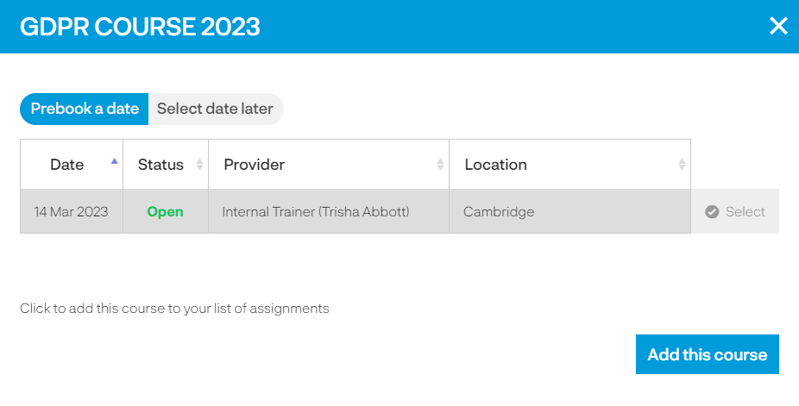Click the green Open status cell
Image resolution: width=799 pixels, height=406 pixels.
165,212
